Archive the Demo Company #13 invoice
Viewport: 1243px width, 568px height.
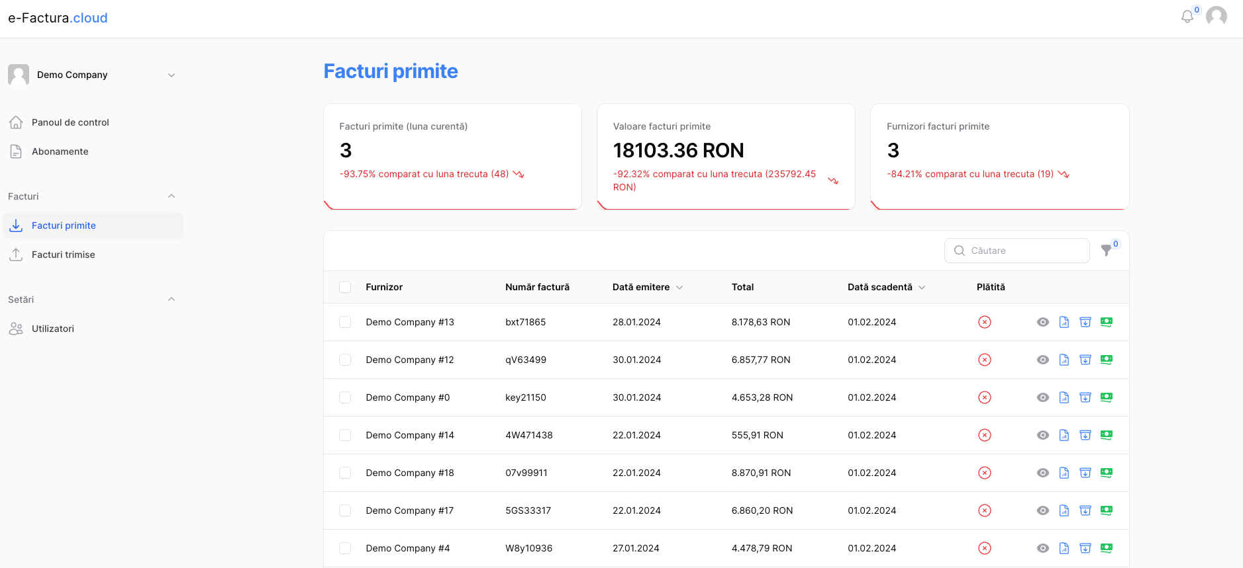pos(1085,322)
